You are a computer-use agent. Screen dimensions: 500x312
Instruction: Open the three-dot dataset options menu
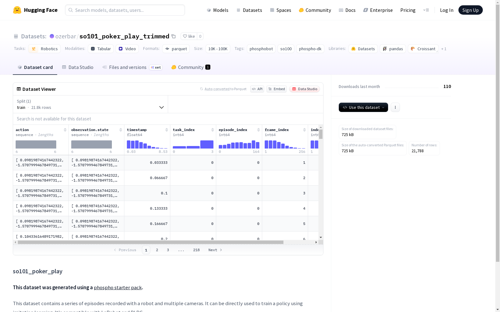[x=395, y=107]
